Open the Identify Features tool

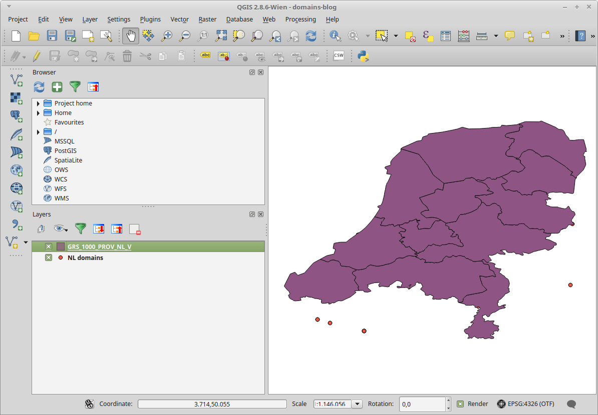(335, 36)
